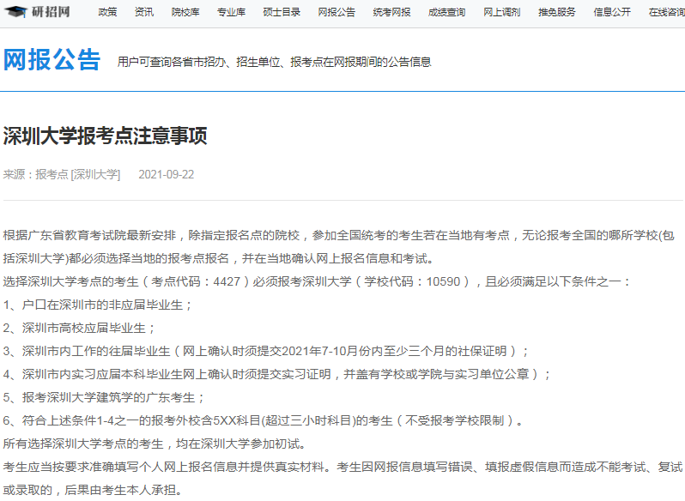The image size is (685, 501).
Task: Click the subtitle 用户可查询各省市招办、招生单位
Action: 275,62
